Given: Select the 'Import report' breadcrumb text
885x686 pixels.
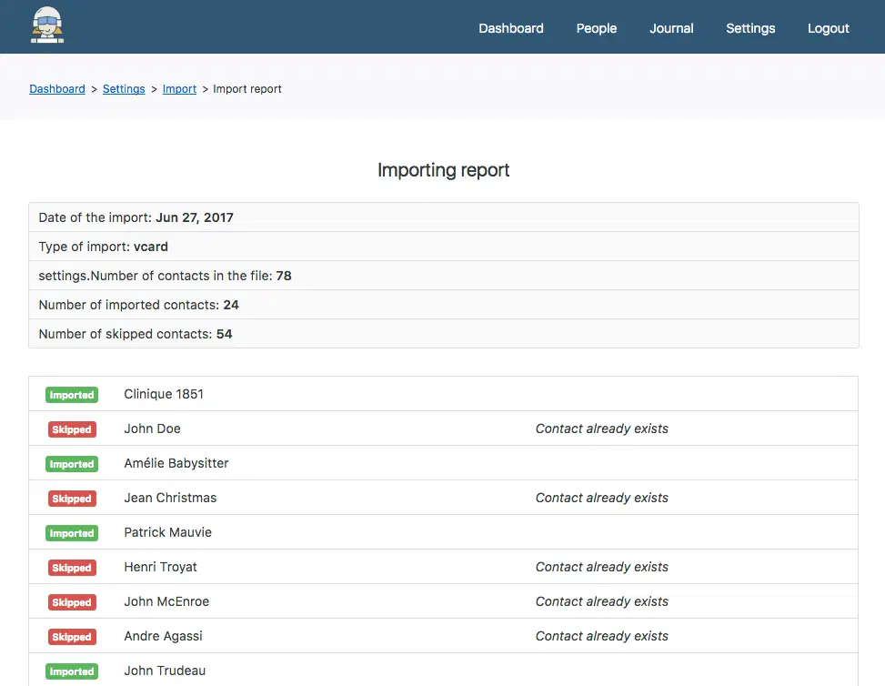Looking at the screenshot, I should (x=247, y=89).
